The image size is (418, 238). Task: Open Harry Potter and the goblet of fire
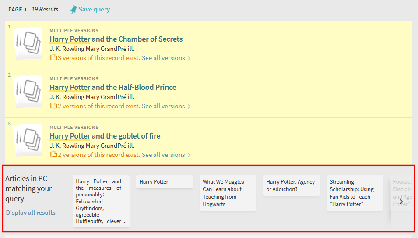[105, 136]
